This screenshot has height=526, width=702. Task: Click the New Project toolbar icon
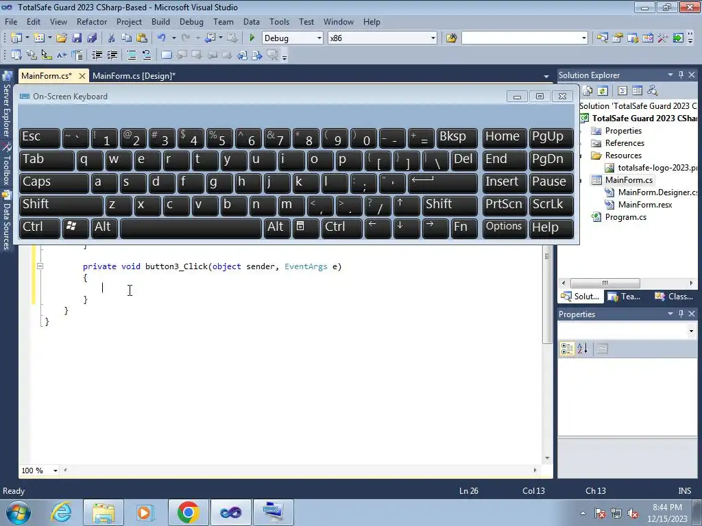[16, 38]
